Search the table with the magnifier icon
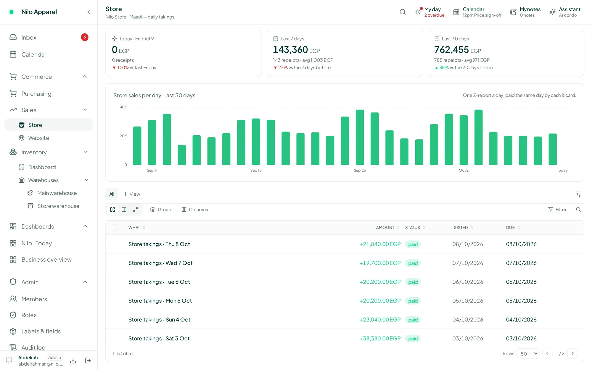 578,210
